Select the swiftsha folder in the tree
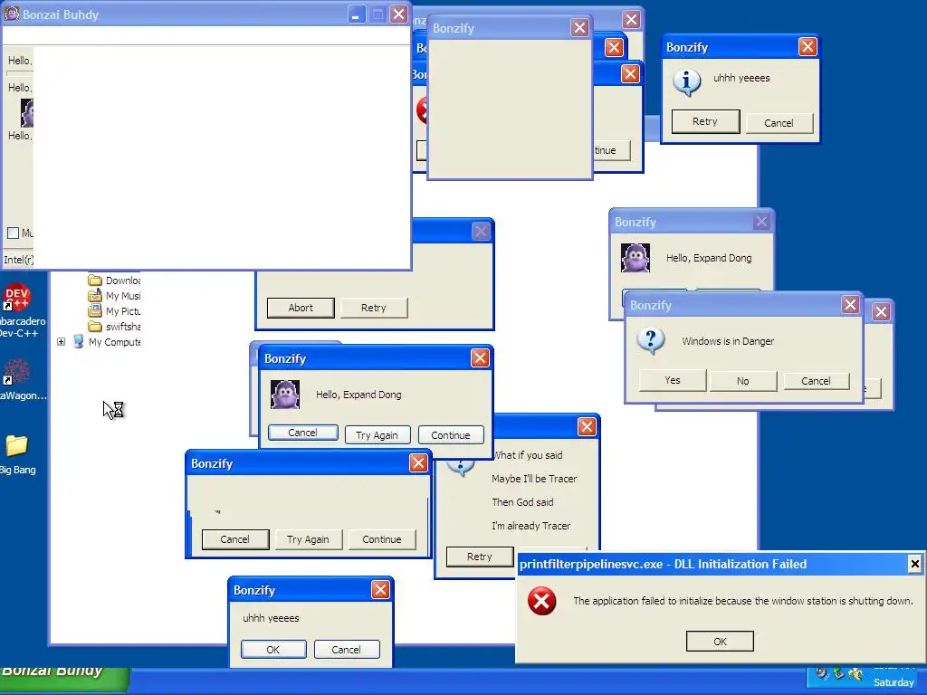 [115, 326]
